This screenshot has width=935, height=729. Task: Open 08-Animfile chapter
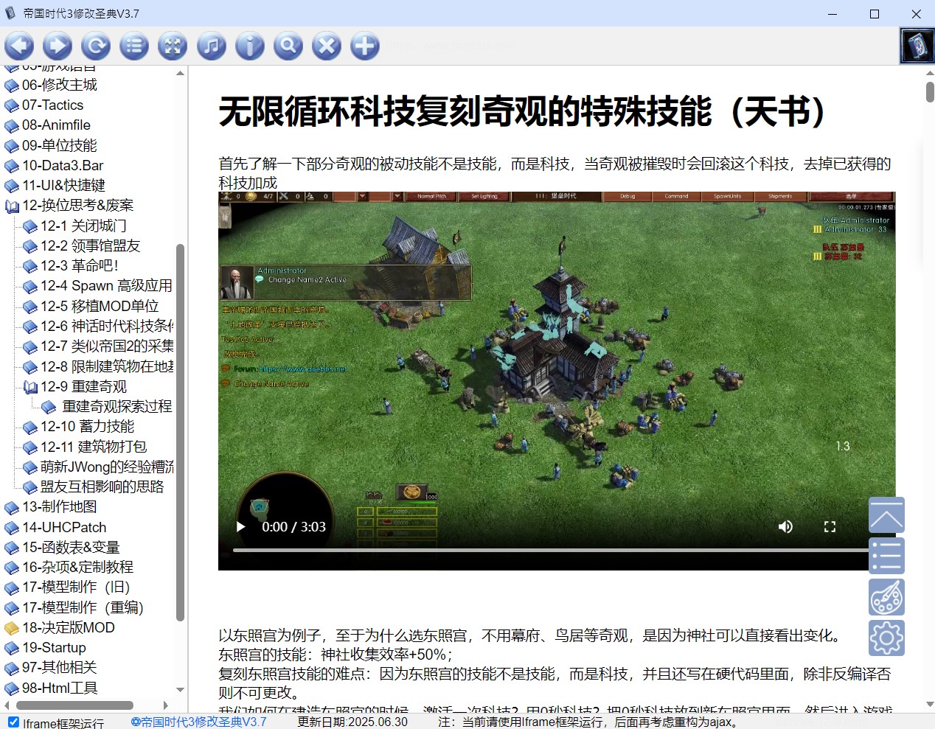pos(56,125)
